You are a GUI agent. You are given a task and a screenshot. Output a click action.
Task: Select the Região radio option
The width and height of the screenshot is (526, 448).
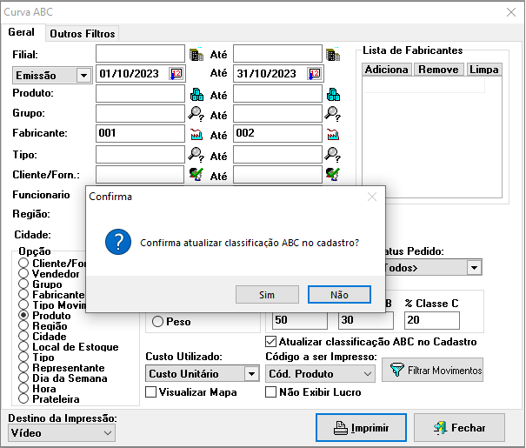(x=23, y=326)
